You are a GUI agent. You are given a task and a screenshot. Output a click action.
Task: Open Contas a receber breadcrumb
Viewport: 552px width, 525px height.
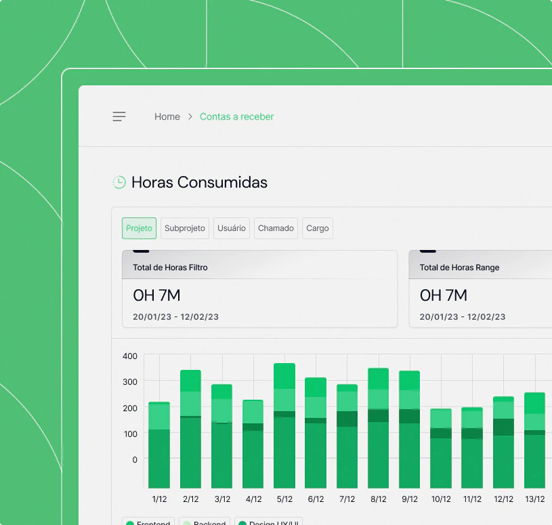236,117
